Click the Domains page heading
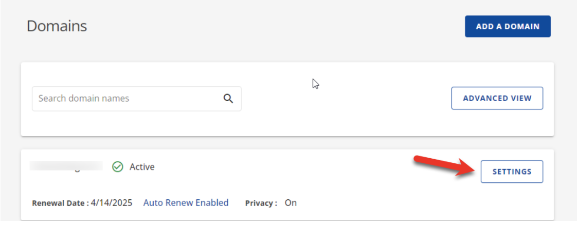The width and height of the screenshot is (577, 226). pos(57,26)
